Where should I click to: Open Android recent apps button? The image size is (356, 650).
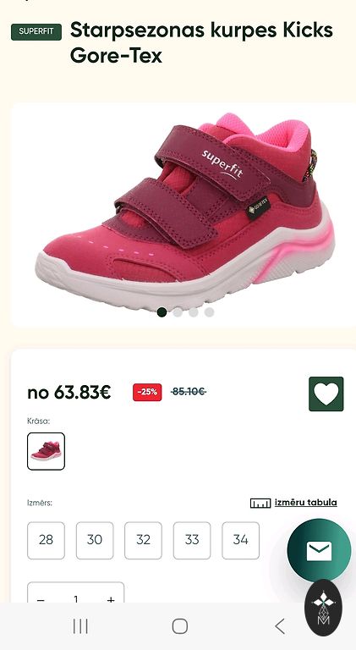pos(80,626)
